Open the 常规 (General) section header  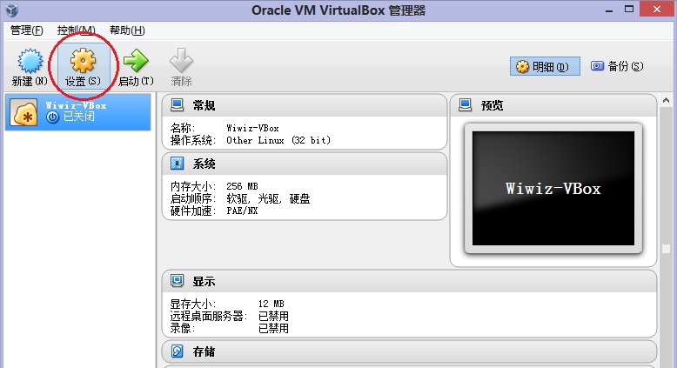click(x=305, y=105)
